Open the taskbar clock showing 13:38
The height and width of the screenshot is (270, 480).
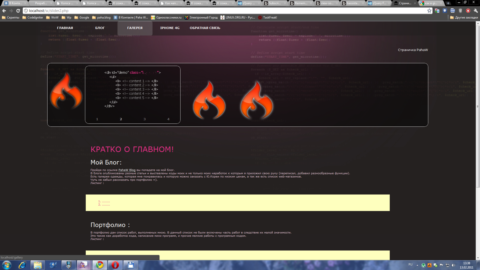click(466, 265)
